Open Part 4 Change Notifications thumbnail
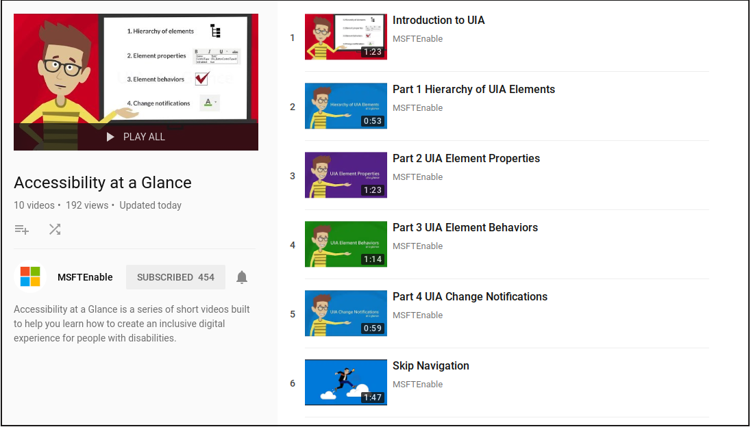751x427 pixels. tap(345, 314)
